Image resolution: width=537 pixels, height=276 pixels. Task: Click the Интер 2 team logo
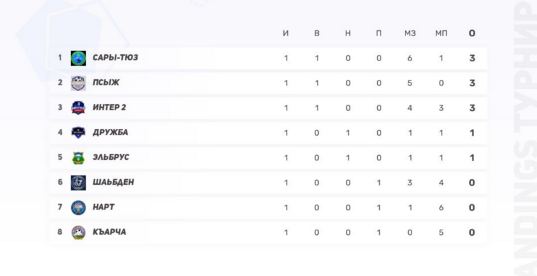pos(79,108)
